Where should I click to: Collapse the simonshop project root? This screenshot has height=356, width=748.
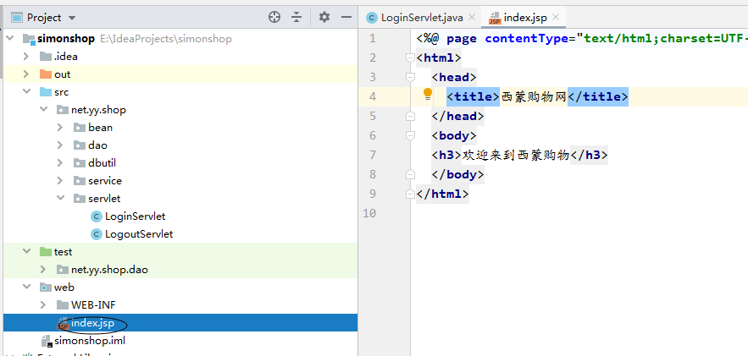coord(9,39)
